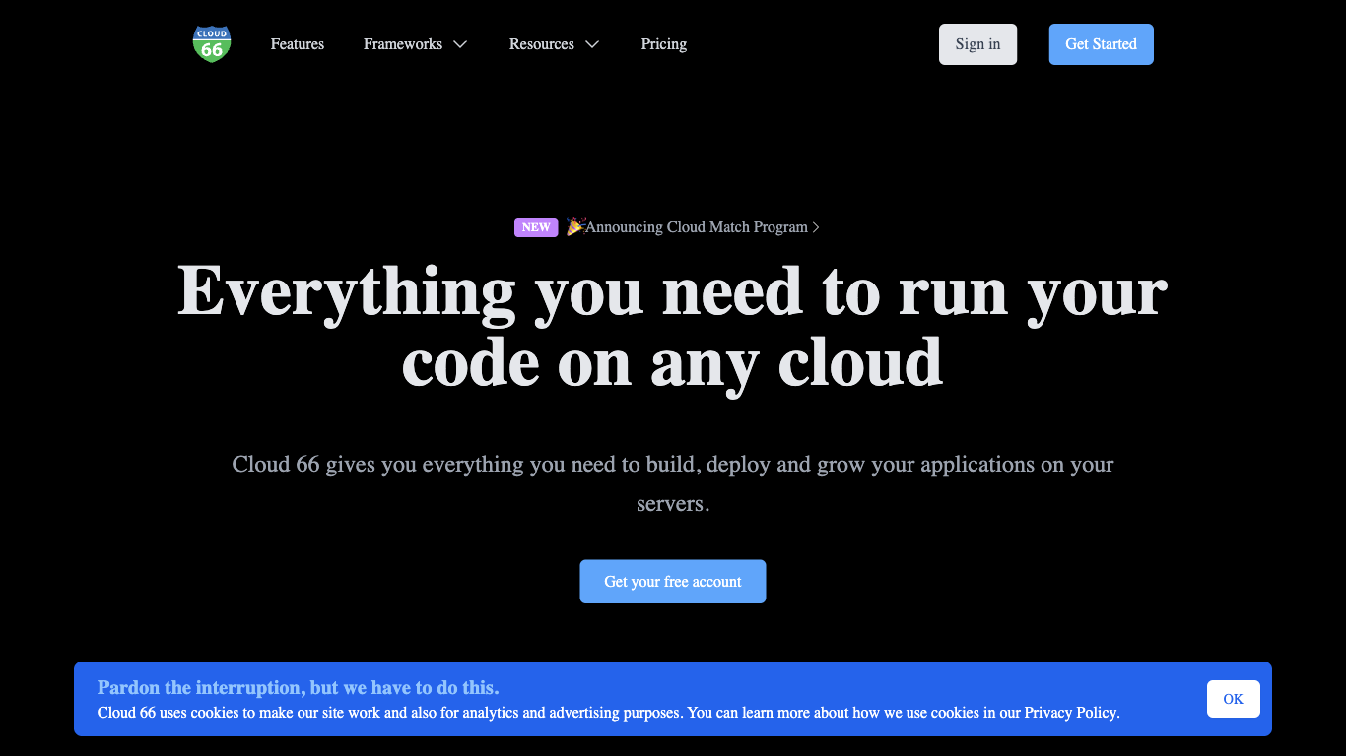
Task: Click the arrow after Cloud Match Program
Action: [816, 227]
